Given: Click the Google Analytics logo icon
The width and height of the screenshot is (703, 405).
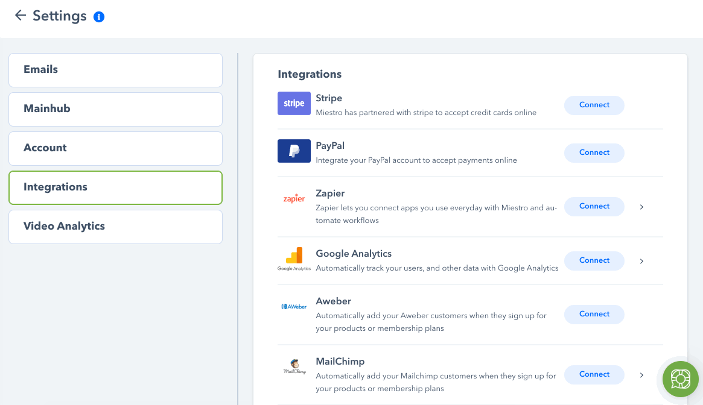Looking at the screenshot, I should tap(294, 259).
